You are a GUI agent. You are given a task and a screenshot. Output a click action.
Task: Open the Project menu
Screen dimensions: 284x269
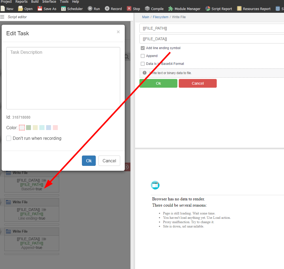6,2
